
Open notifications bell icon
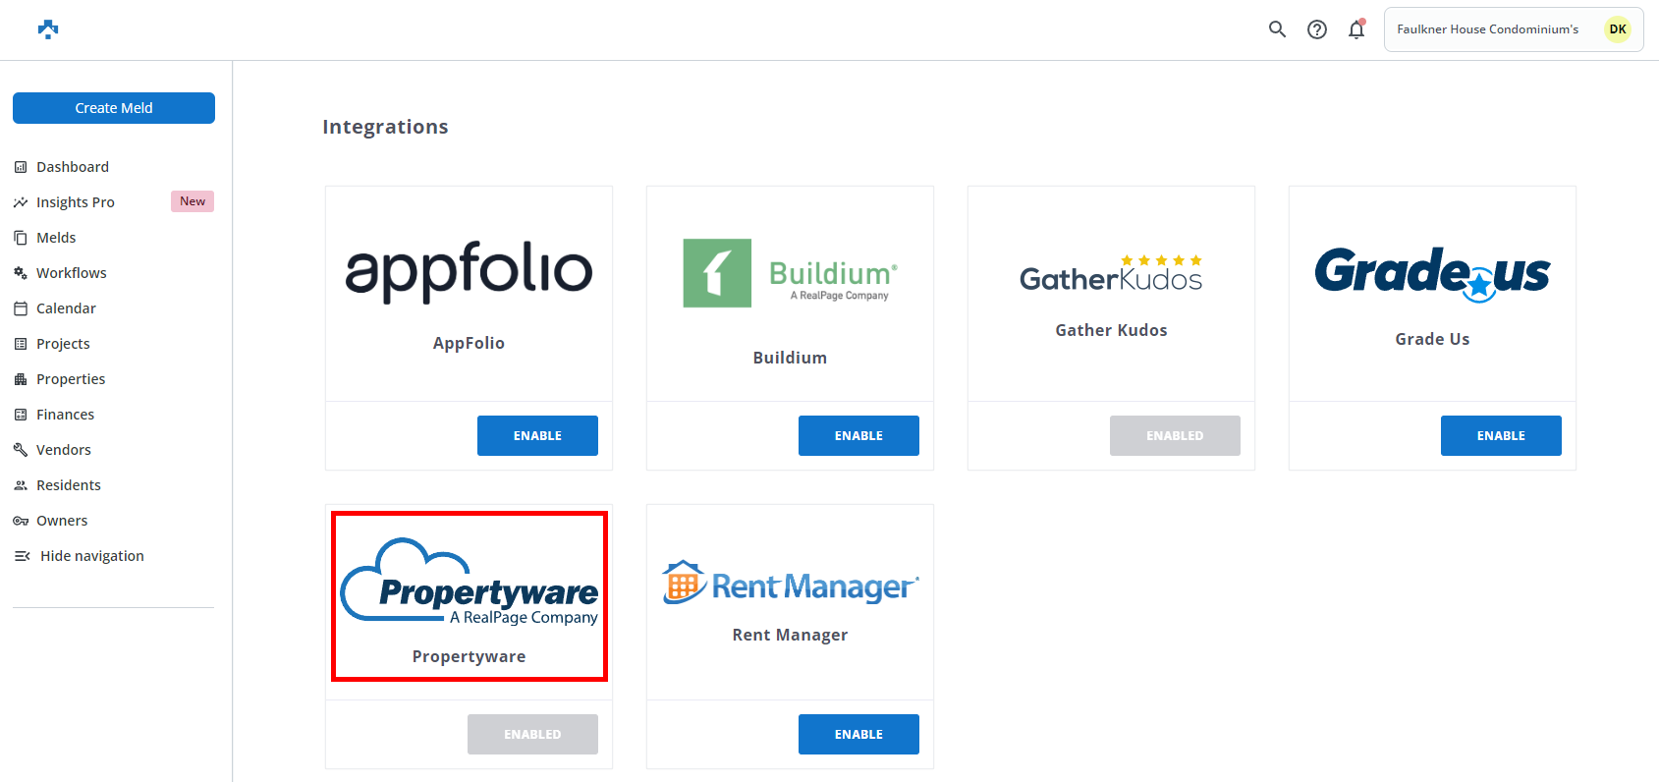[x=1356, y=29]
